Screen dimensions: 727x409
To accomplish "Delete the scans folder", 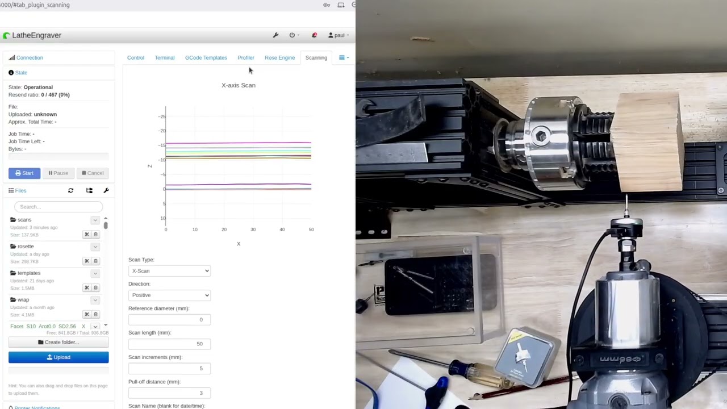I will pyautogui.click(x=95, y=234).
